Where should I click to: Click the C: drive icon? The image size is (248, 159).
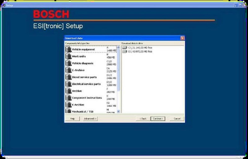[x=125, y=47]
